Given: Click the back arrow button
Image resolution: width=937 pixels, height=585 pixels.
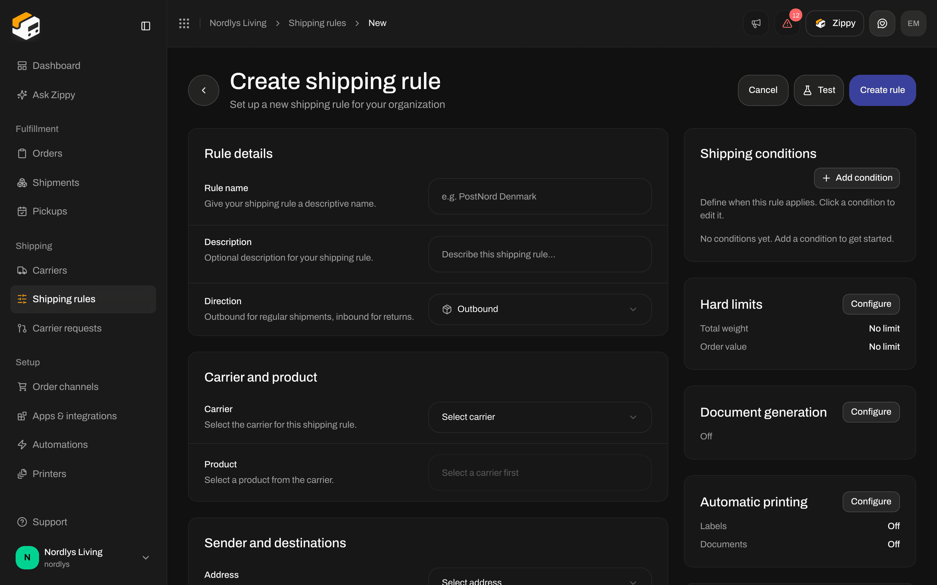Looking at the screenshot, I should coord(204,90).
